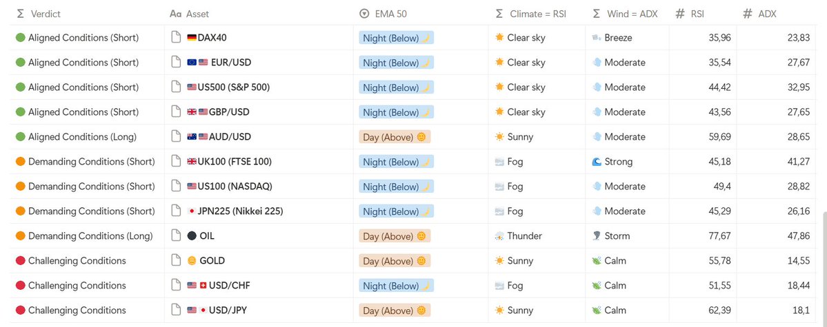The width and height of the screenshot is (827, 327).
Task: Open the US100 (NASDAQ) page icon
Action: 176,186
